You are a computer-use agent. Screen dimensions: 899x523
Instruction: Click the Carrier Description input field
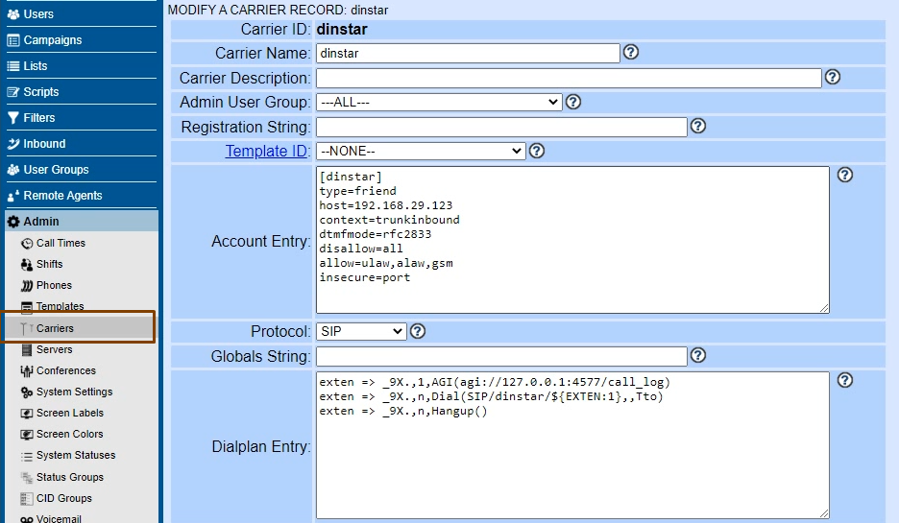click(x=569, y=78)
